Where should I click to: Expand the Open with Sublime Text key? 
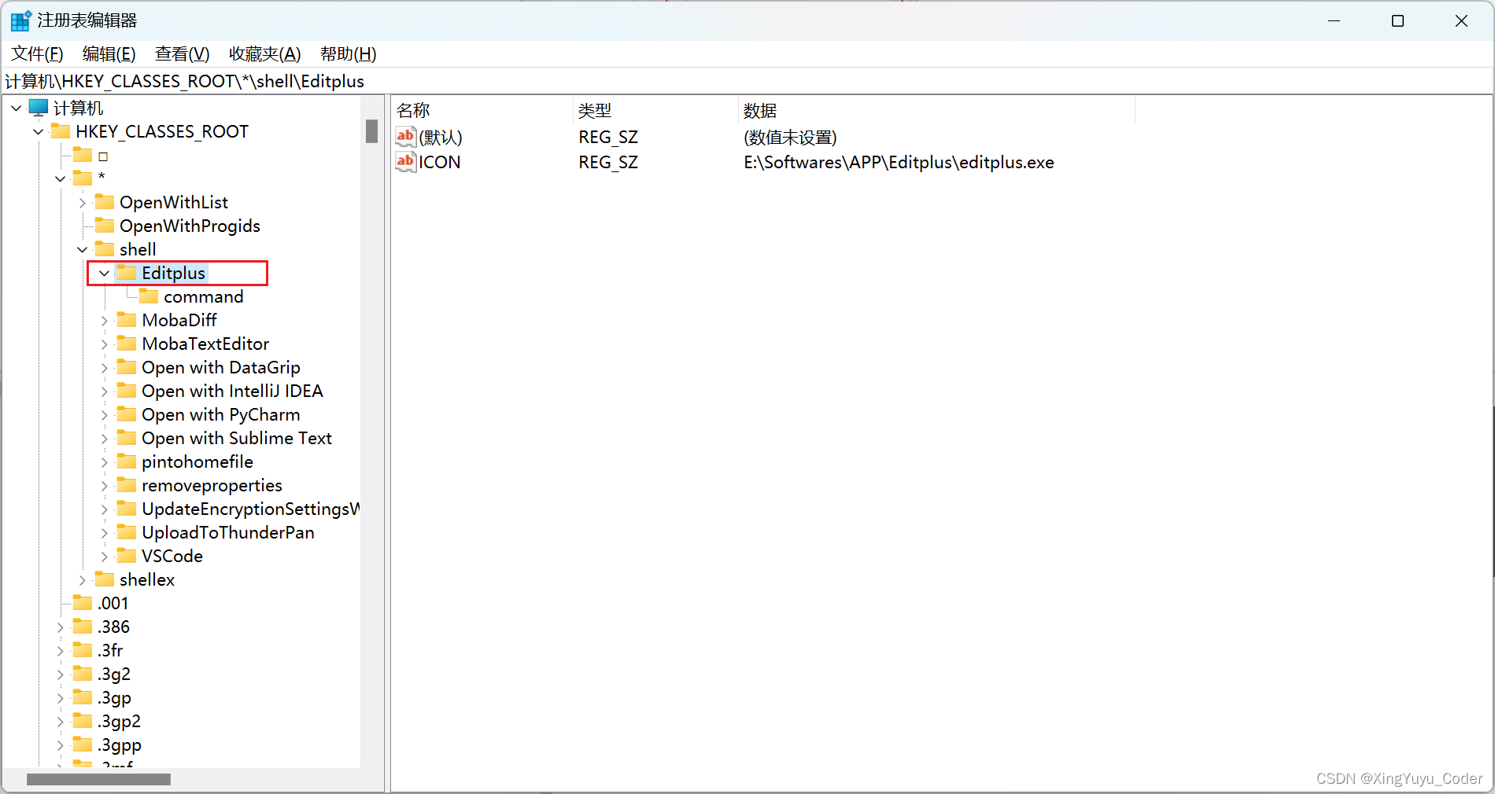click(105, 439)
